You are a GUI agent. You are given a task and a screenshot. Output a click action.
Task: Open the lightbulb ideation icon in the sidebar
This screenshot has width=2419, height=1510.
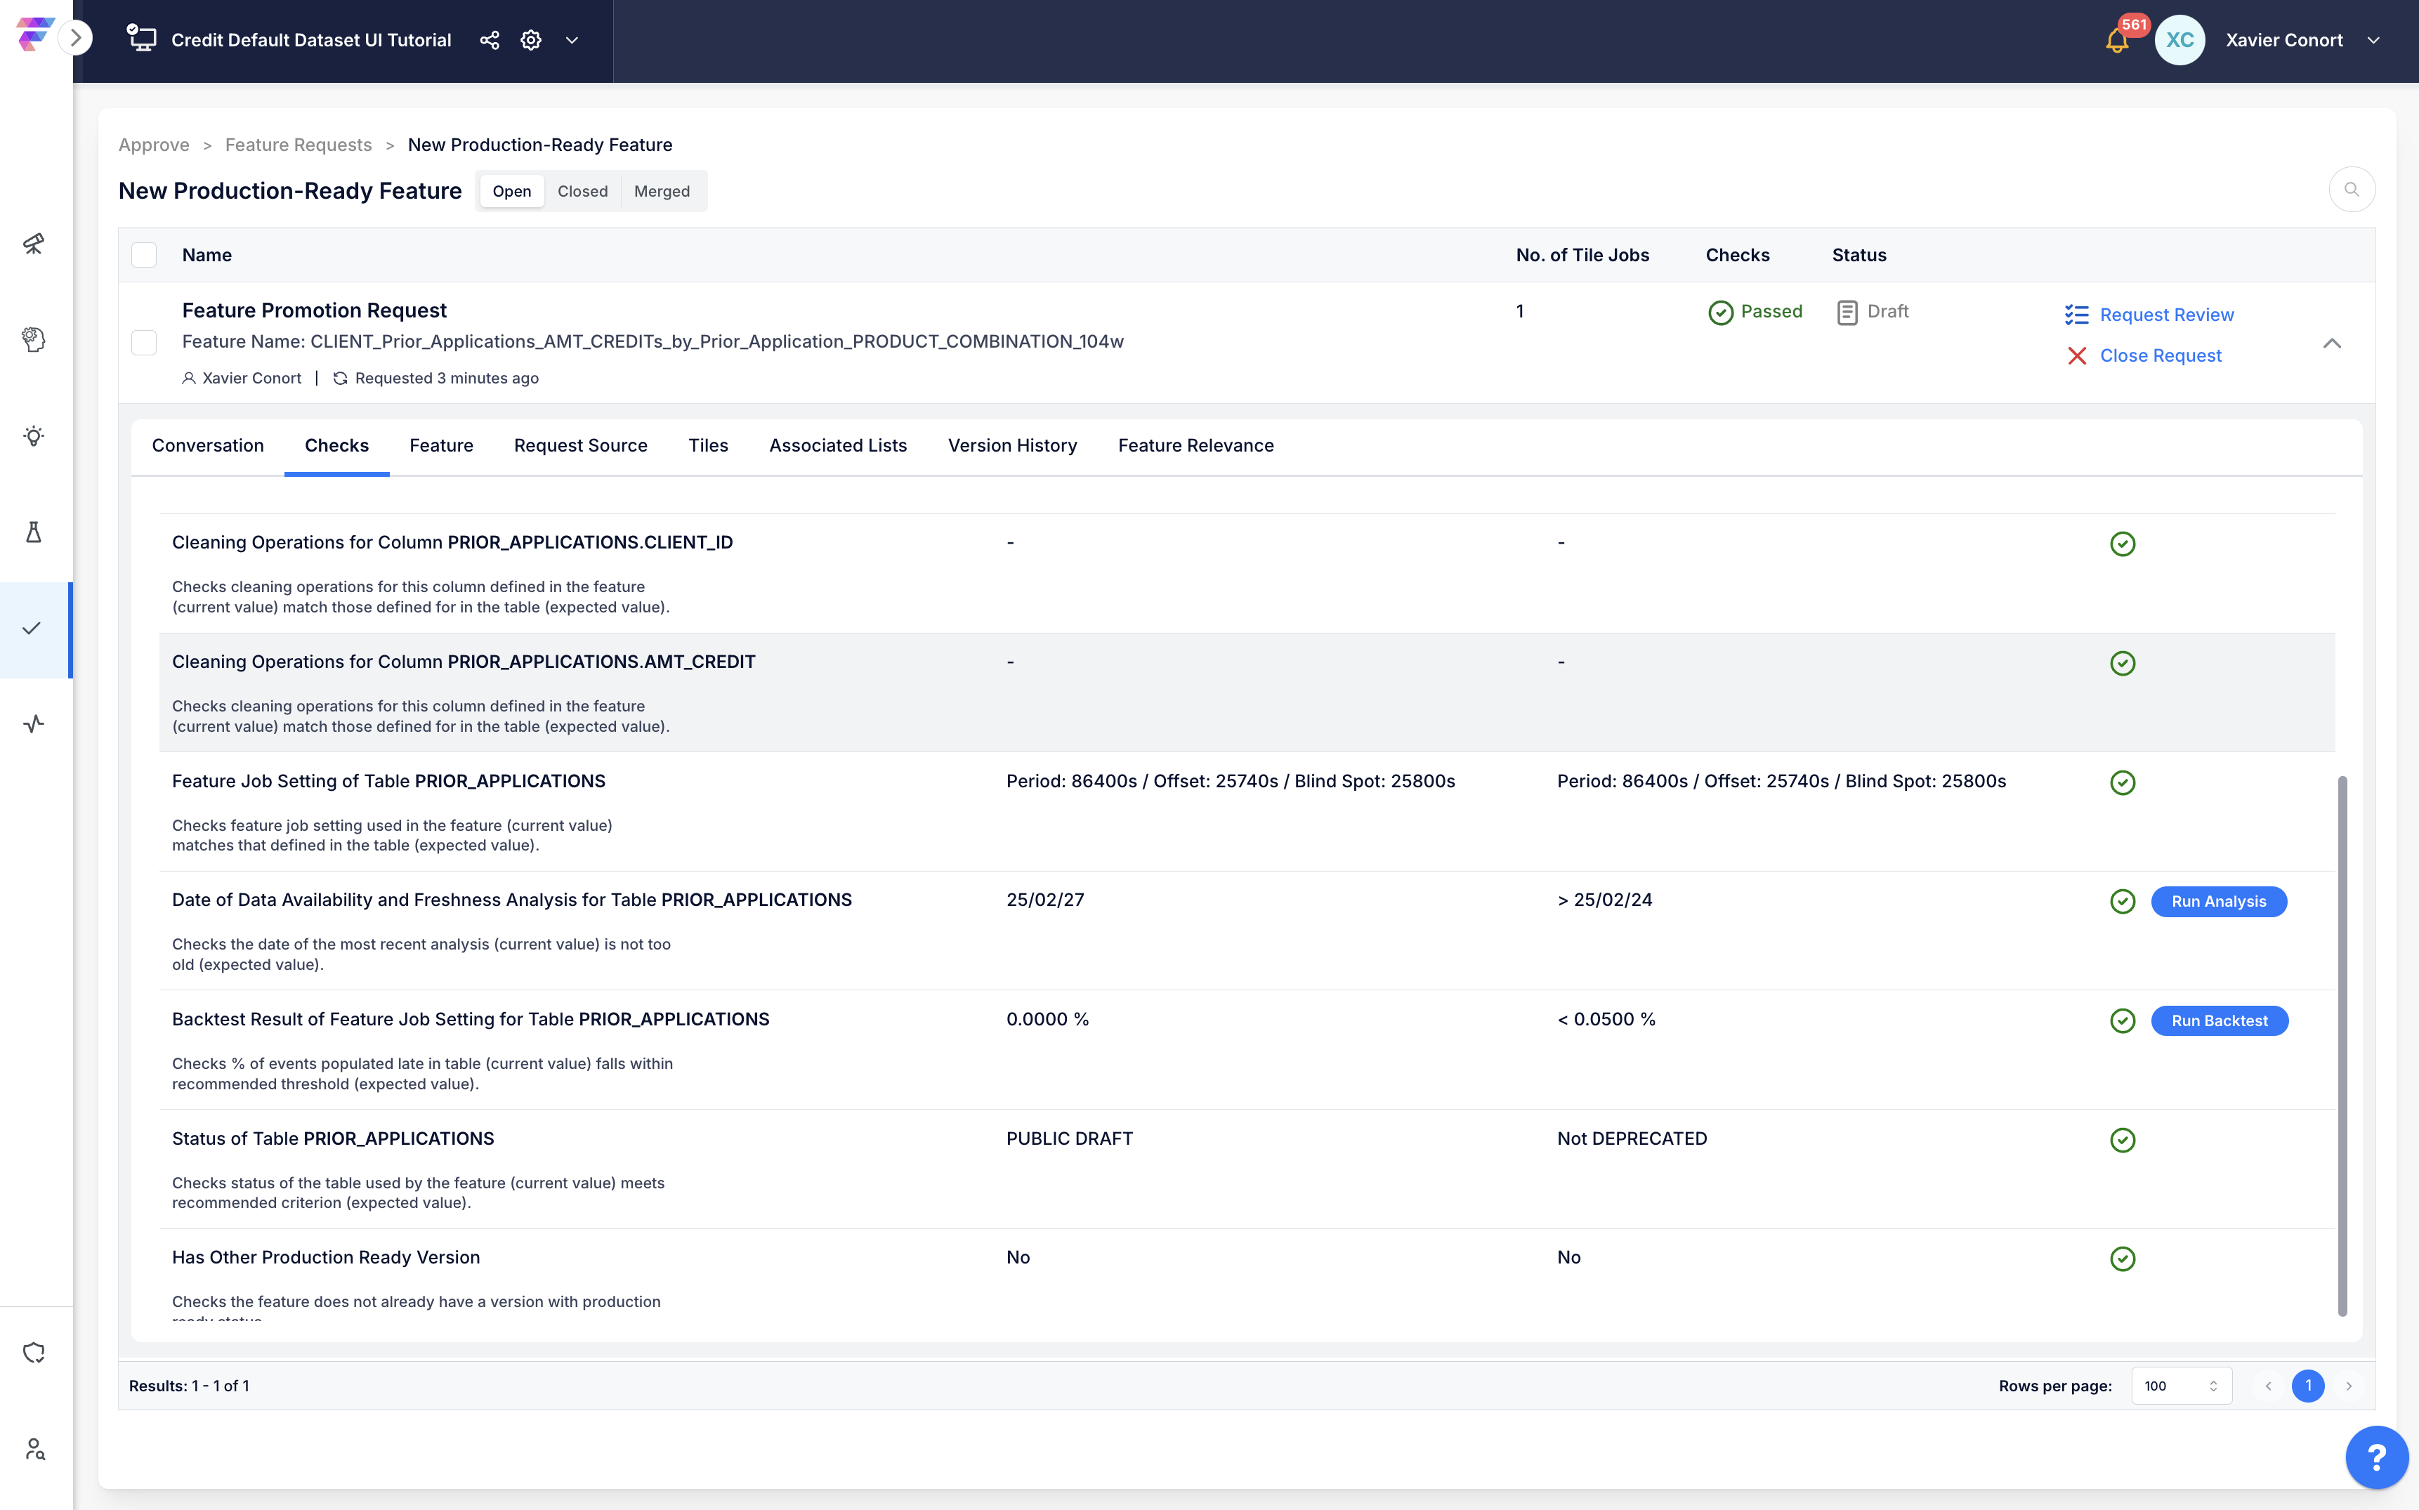(x=34, y=436)
